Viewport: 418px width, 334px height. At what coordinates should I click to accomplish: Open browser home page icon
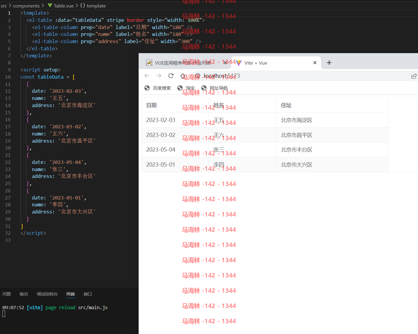tap(183, 76)
